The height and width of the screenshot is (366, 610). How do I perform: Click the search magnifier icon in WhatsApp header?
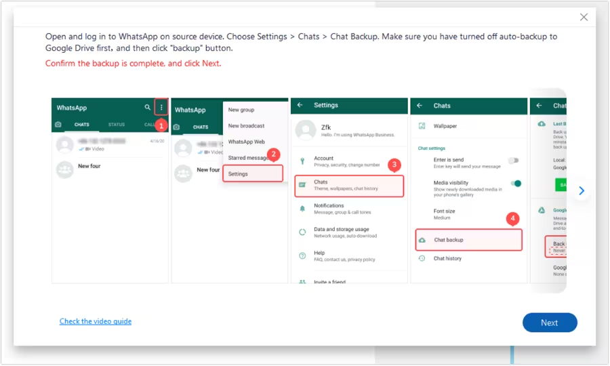coord(148,108)
